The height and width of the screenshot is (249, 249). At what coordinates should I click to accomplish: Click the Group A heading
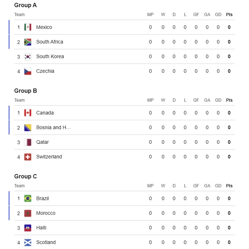[25, 5]
